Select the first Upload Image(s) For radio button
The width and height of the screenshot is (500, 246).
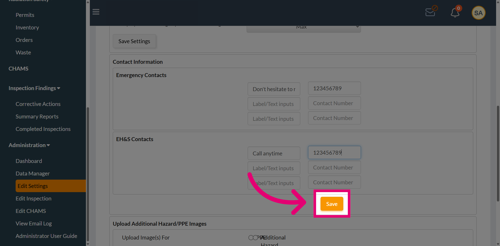pos(251,238)
